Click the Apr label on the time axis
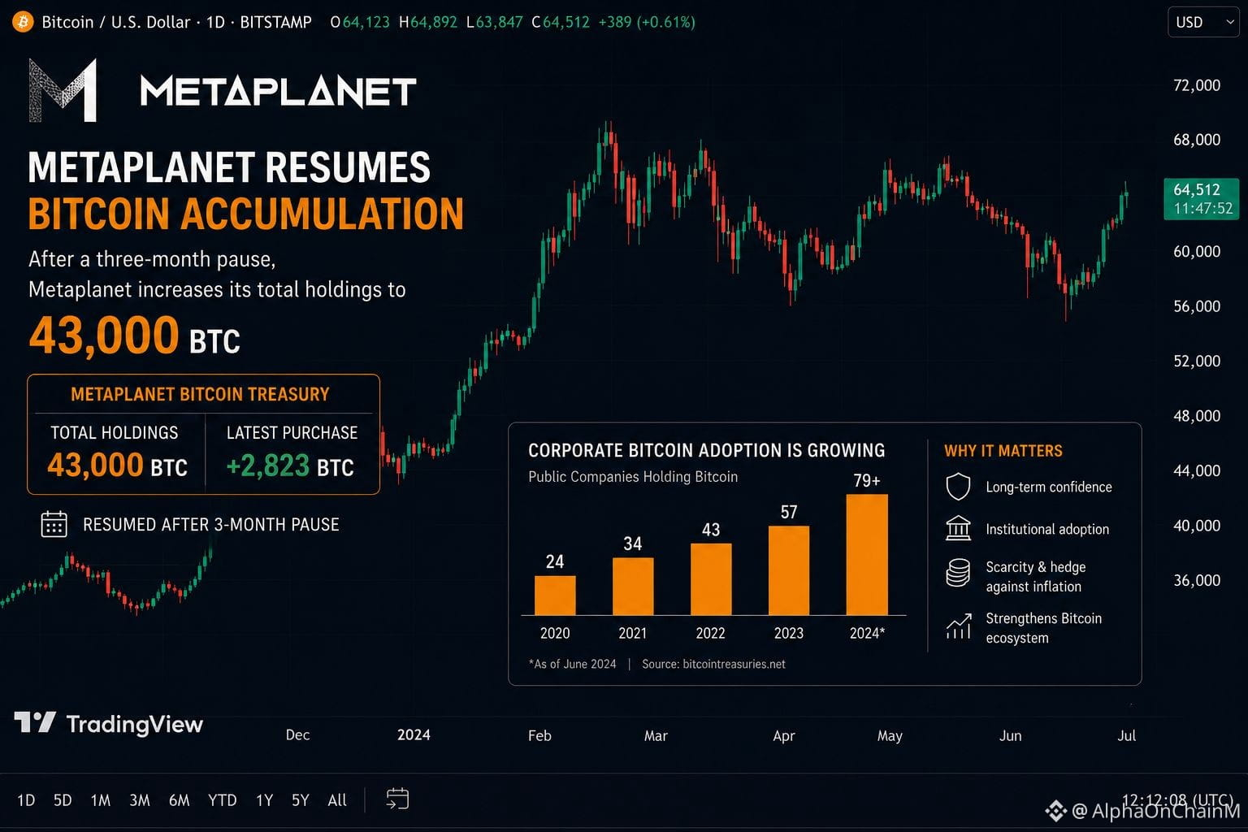The height and width of the screenshot is (832, 1248). pos(784,735)
